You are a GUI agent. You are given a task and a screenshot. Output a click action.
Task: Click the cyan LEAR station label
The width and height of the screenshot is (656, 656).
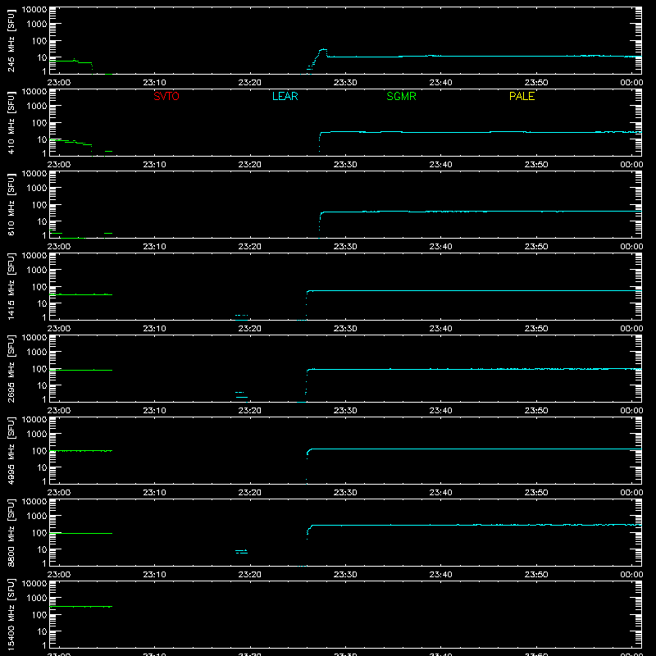tap(285, 96)
